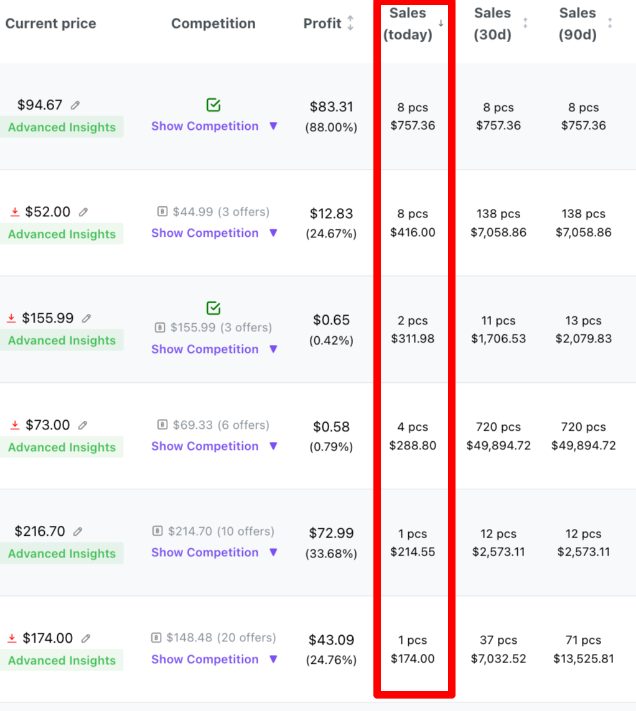Click pencil icon beside $174.00
Image resolution: width=636 pixels, height=711 pixels.
[86, 638]
